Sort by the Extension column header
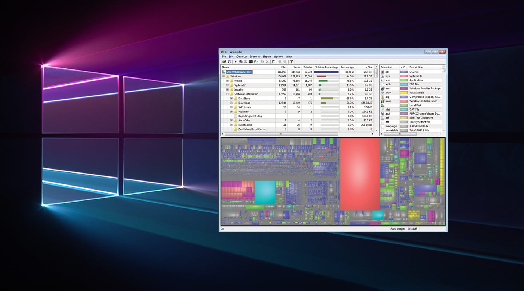Screen dimensions: 524x291 [x=389, y=67]
